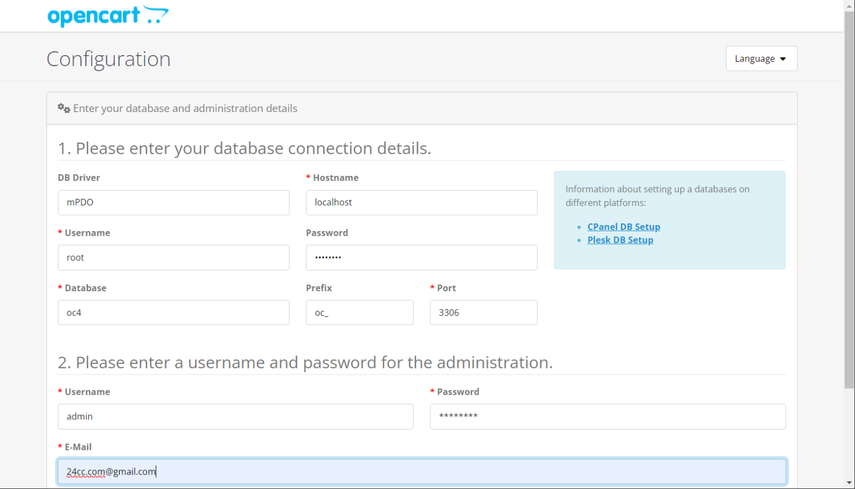Open the Language selector
855x489 pixels.
pyautogui.click(x=761, y=58)
